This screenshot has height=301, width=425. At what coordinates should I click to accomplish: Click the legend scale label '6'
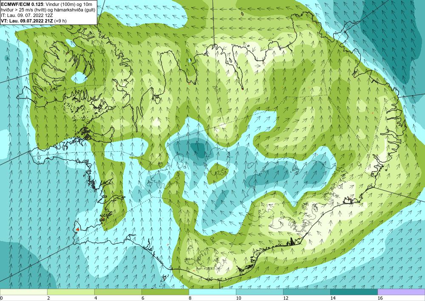click(x=143, y=298)
